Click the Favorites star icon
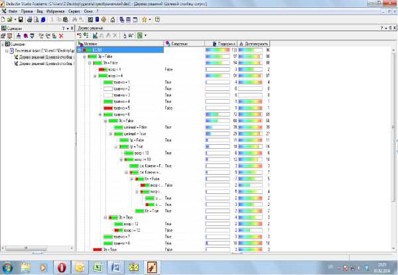This screenshot has width=398, height=275. coord(144,19)
